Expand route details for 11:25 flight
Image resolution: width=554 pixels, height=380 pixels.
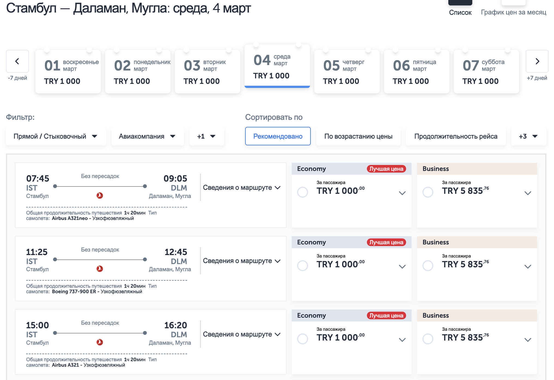click(x=242, y=261)
